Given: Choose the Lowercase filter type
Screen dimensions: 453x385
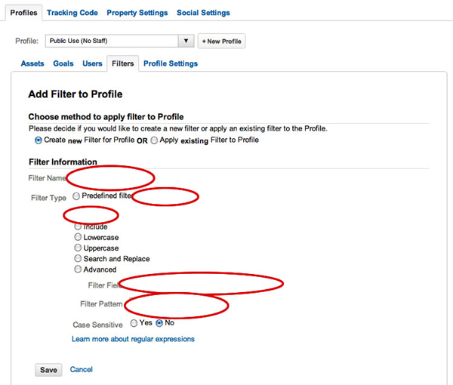Looking at the screenshot, I should pos(78,237).
